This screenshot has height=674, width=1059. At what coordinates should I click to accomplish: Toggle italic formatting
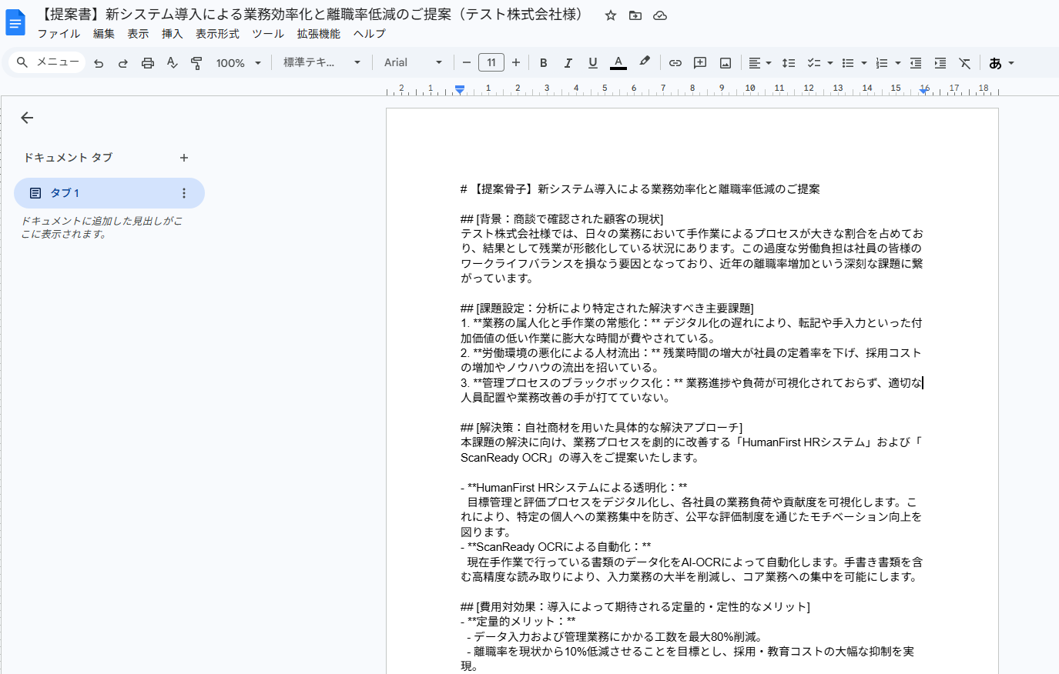point(568,63)
